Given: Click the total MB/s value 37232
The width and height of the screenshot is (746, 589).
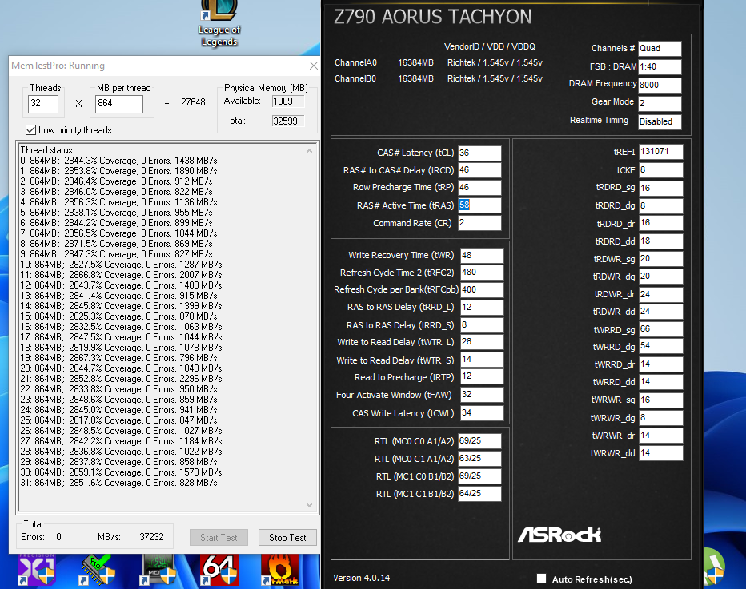Looking at the screenshot, I should 151,537.
